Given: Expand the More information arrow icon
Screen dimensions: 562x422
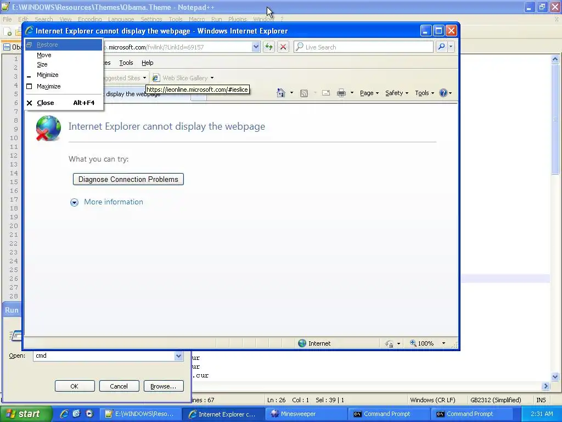Looking at the screenshot, I should point(74,202).
